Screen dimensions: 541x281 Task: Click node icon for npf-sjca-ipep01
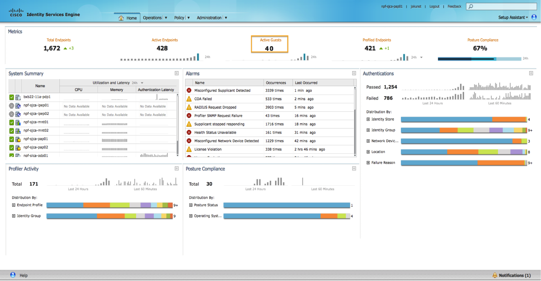18,106
